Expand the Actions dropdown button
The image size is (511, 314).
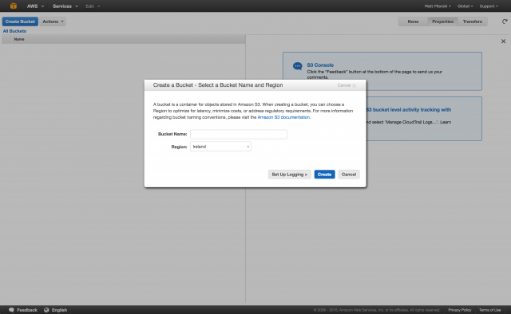tap(53, 22)
